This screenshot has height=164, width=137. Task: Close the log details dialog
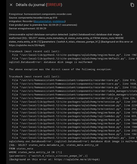tap(11, 5)
